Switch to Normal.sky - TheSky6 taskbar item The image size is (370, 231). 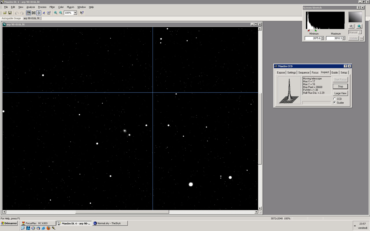coord(110,223)
